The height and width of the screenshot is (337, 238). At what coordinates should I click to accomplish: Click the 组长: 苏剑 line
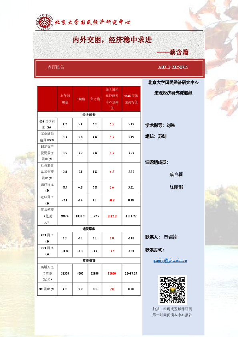tap(156, 136)
